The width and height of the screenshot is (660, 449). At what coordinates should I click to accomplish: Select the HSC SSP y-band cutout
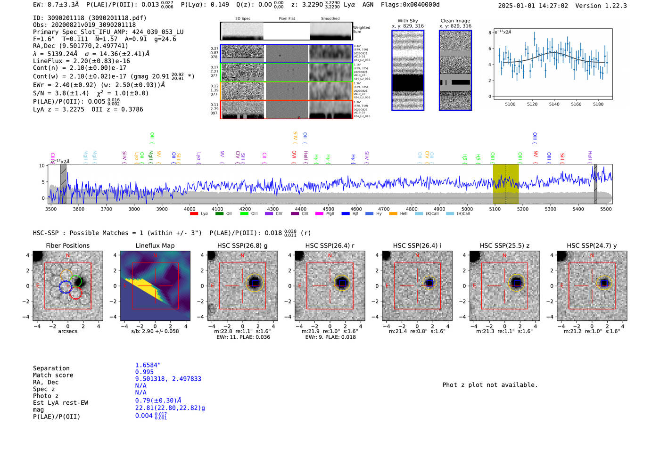tap(592, 286)
